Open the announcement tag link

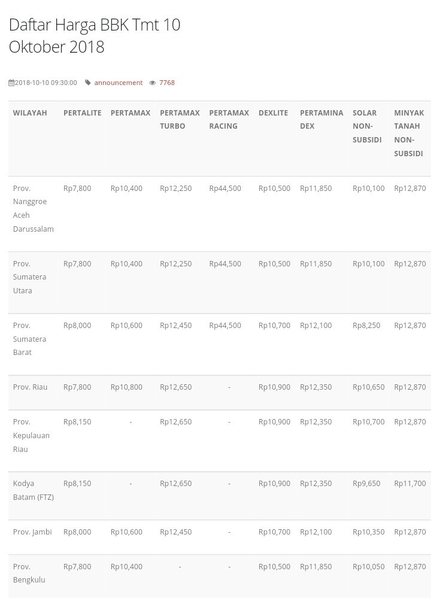pyautogui.click(x=119, y=83)
